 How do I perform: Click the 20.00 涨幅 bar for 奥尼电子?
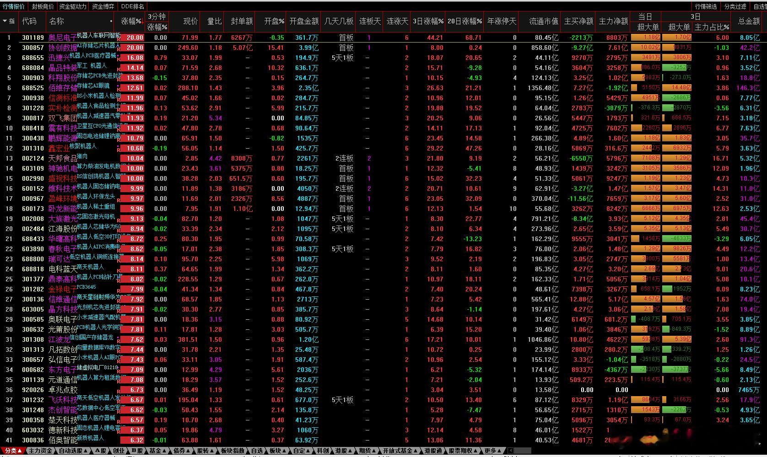pyautogui.click(x=132, y=38)
